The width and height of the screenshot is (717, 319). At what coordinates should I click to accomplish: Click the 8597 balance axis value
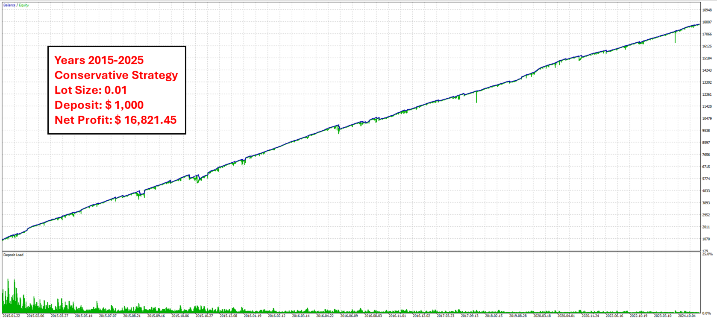click(x=706, y=143)
